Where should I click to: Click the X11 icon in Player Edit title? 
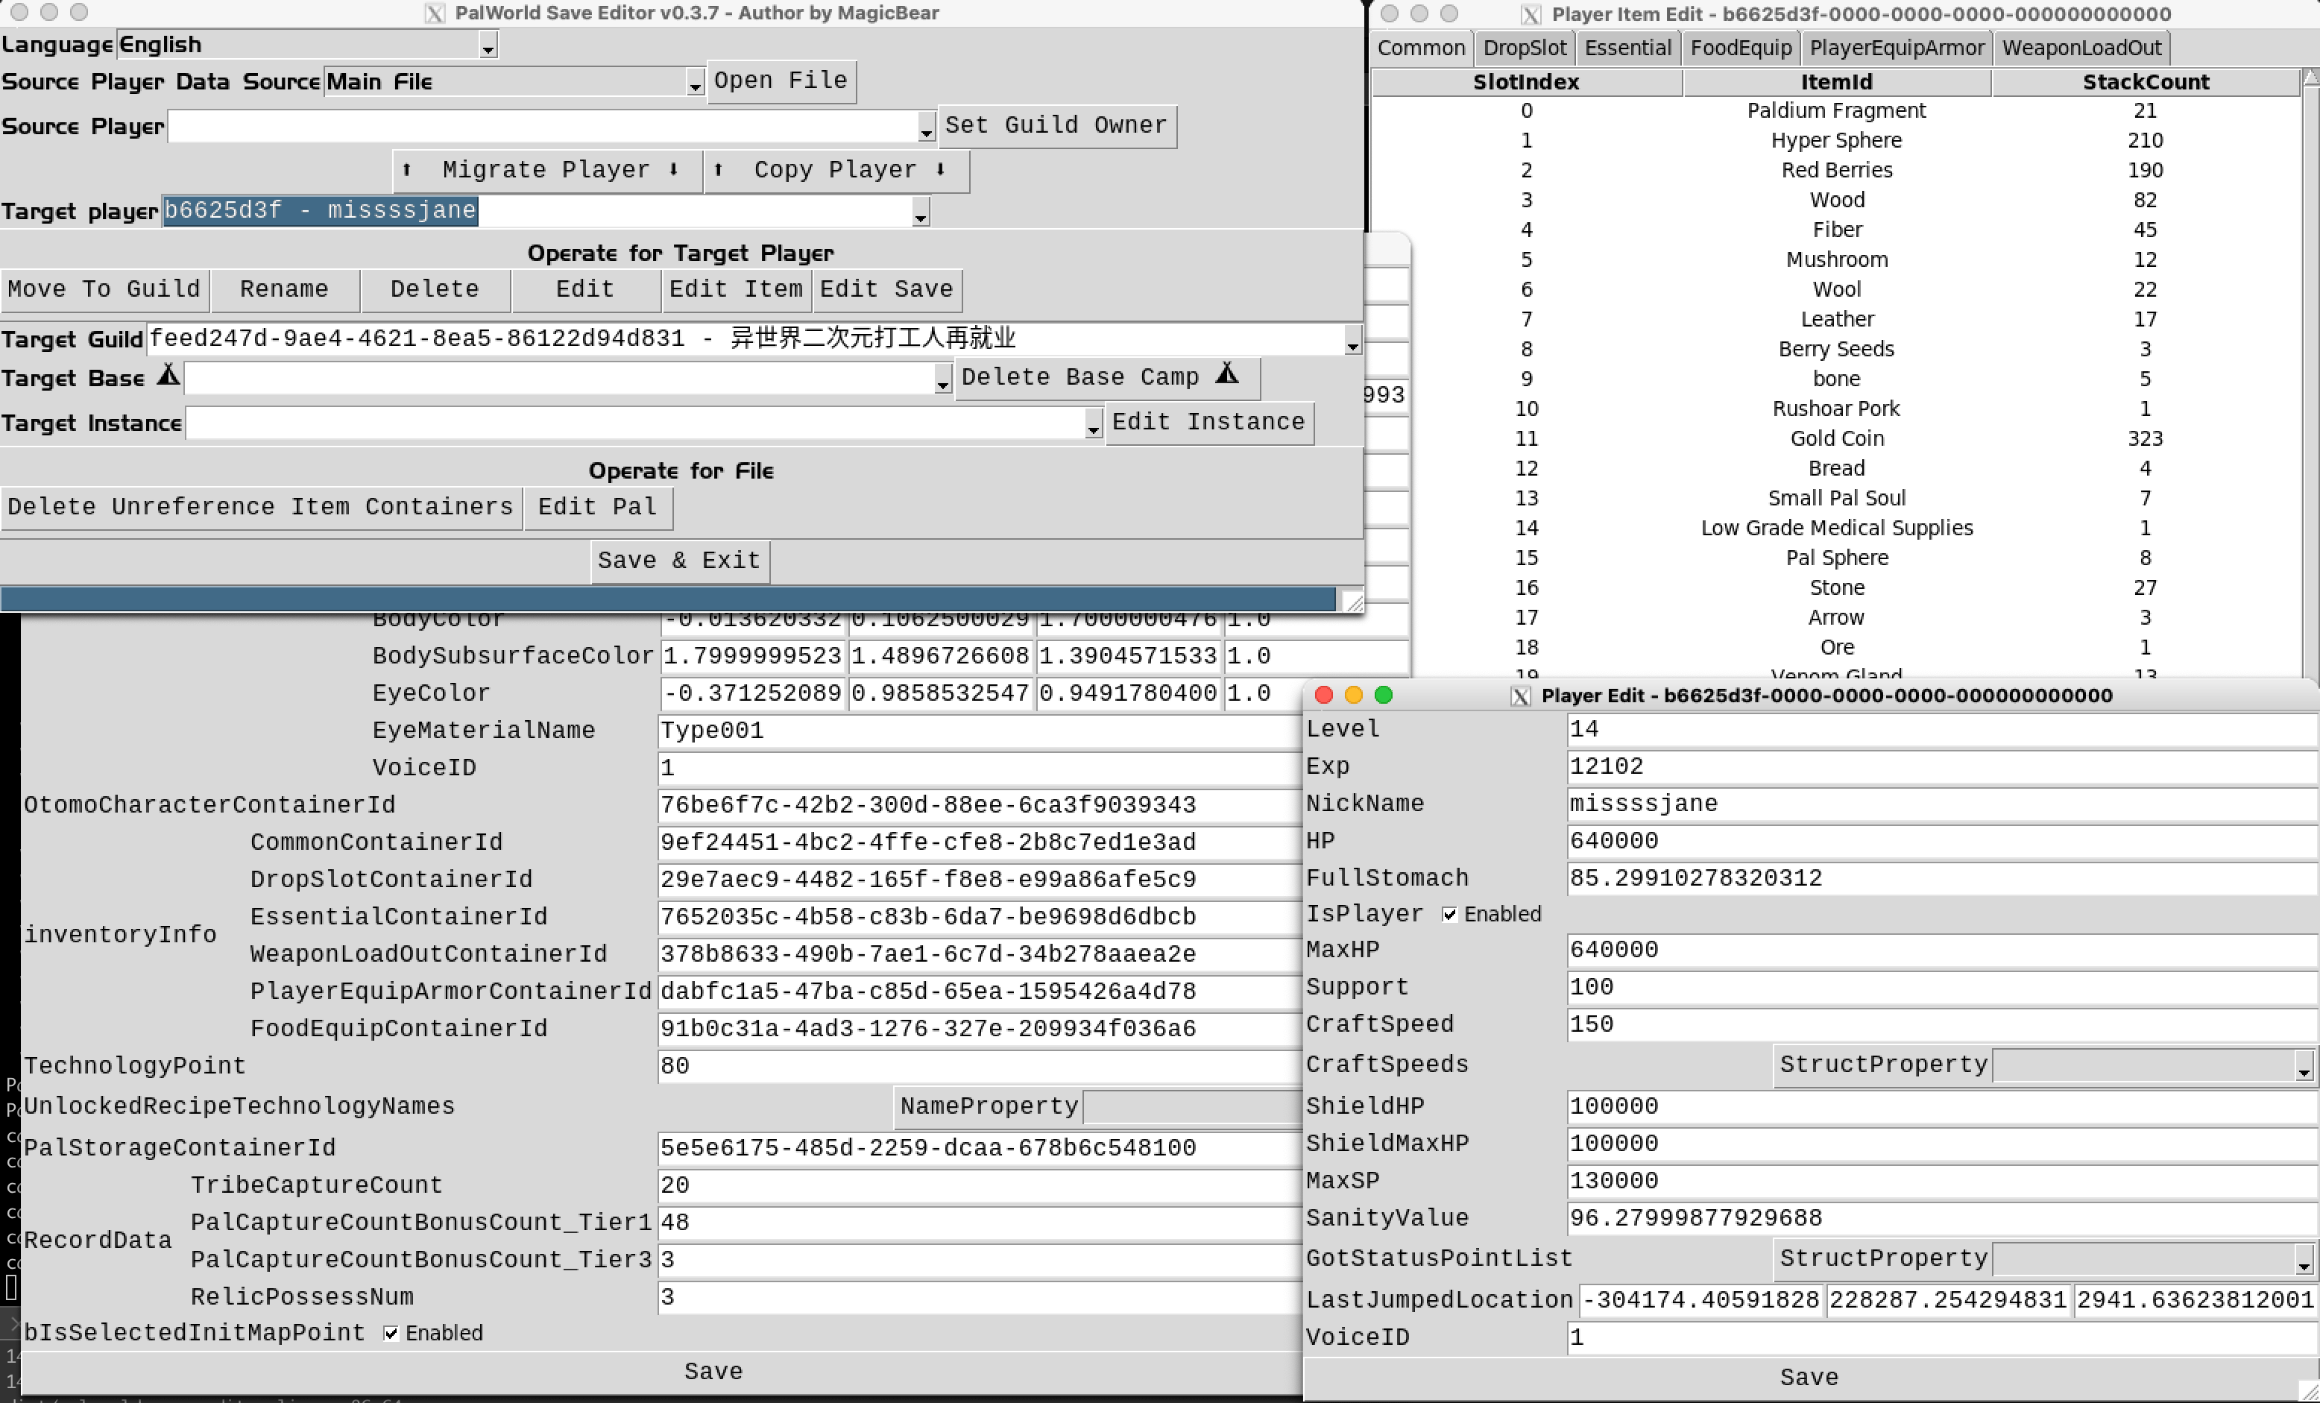(x=1519, y=696)
